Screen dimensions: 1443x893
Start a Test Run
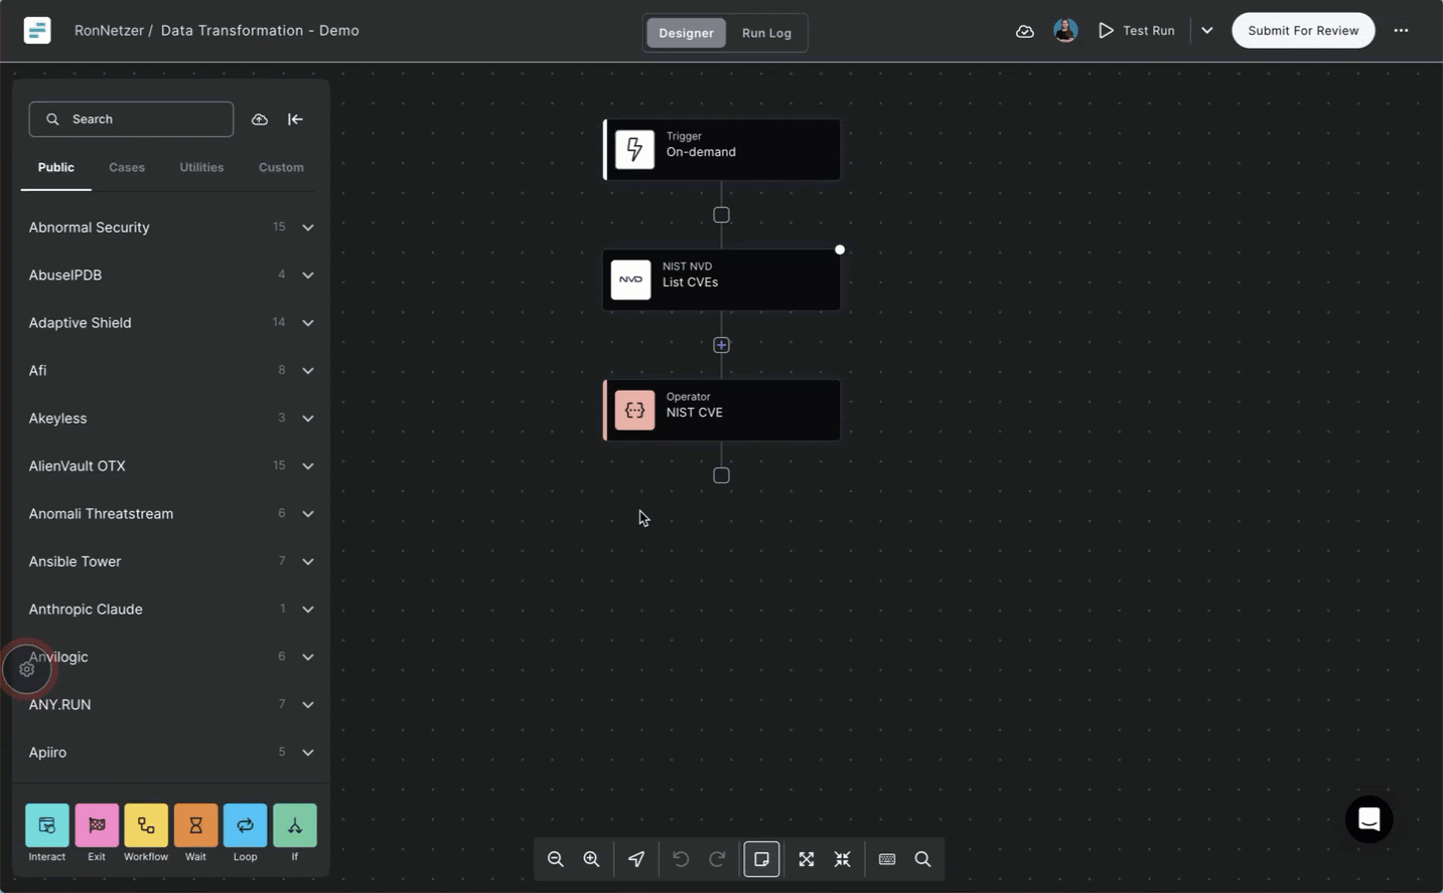pyautogui.click(x=1136, y=31)
